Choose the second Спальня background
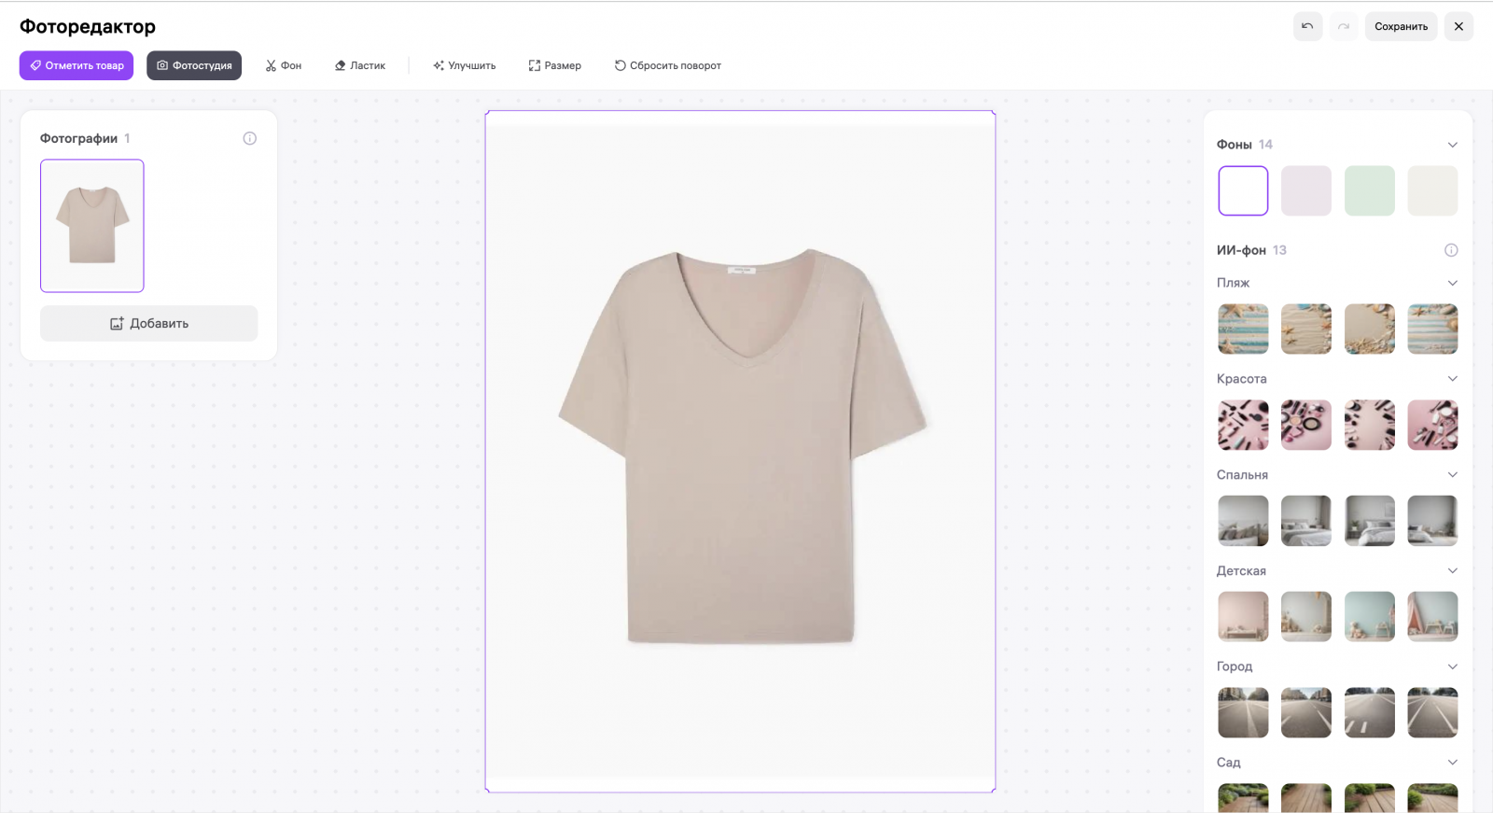 (x=1306, y=521)
